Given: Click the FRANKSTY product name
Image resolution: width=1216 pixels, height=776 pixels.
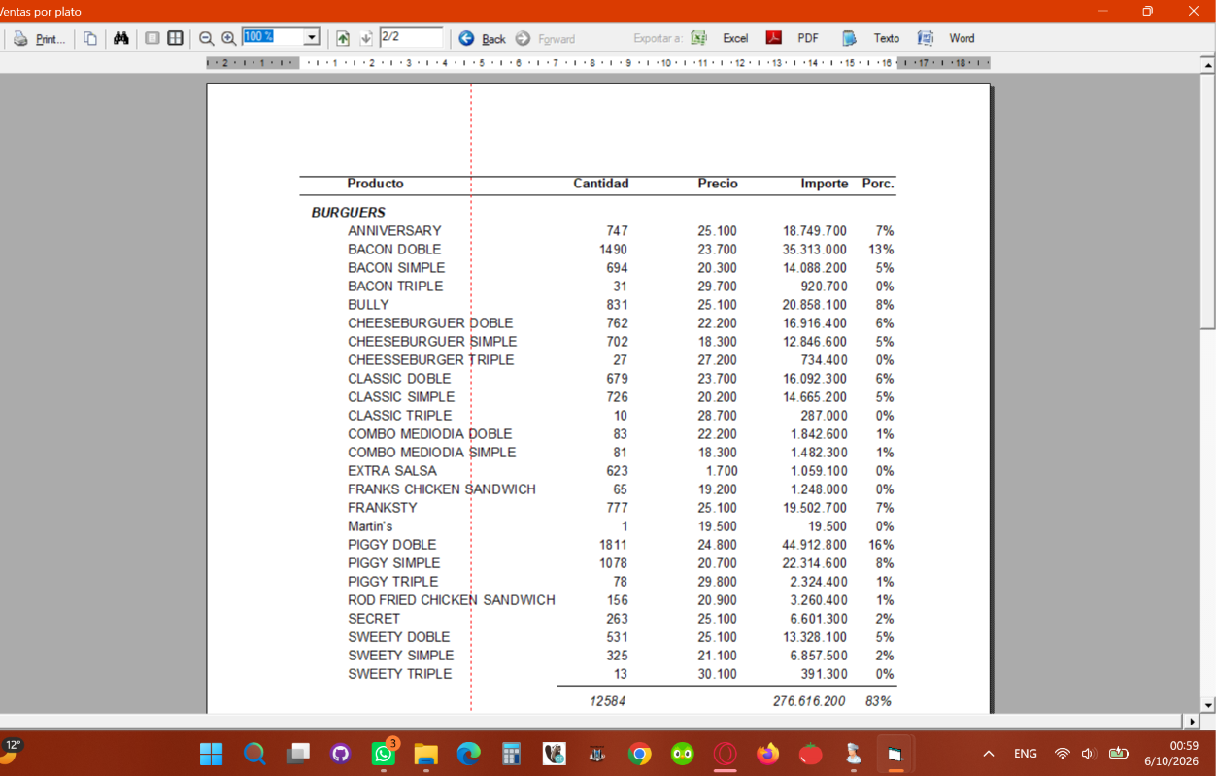Looking at the screenshot, I should click(383, 508).
